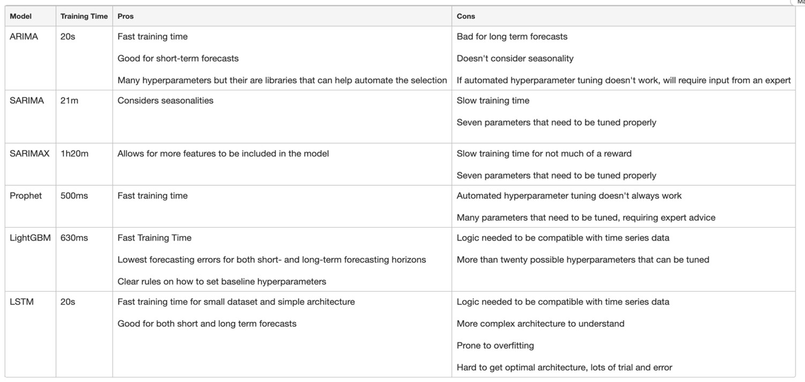
Task: Click 'Prone to overfitting' text
Action: (495, 346)
